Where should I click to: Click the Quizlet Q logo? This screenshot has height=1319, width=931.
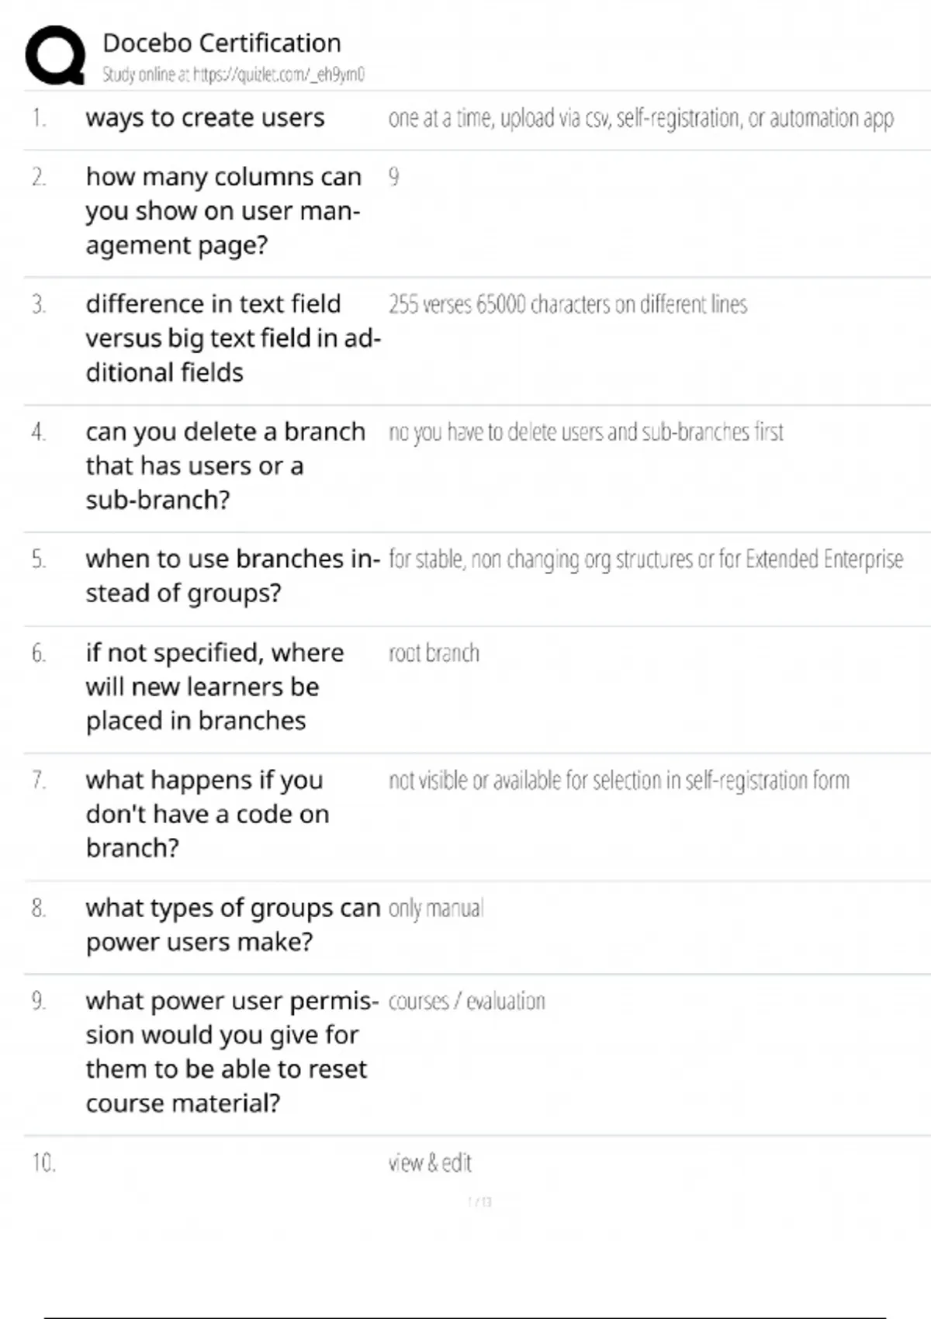coord(55,55)
